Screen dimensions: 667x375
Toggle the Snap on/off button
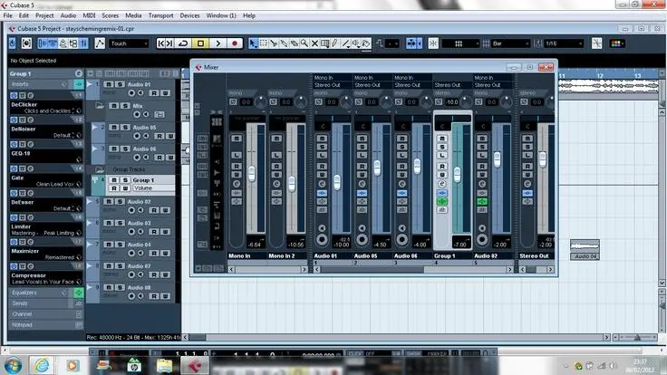(433, 43)
